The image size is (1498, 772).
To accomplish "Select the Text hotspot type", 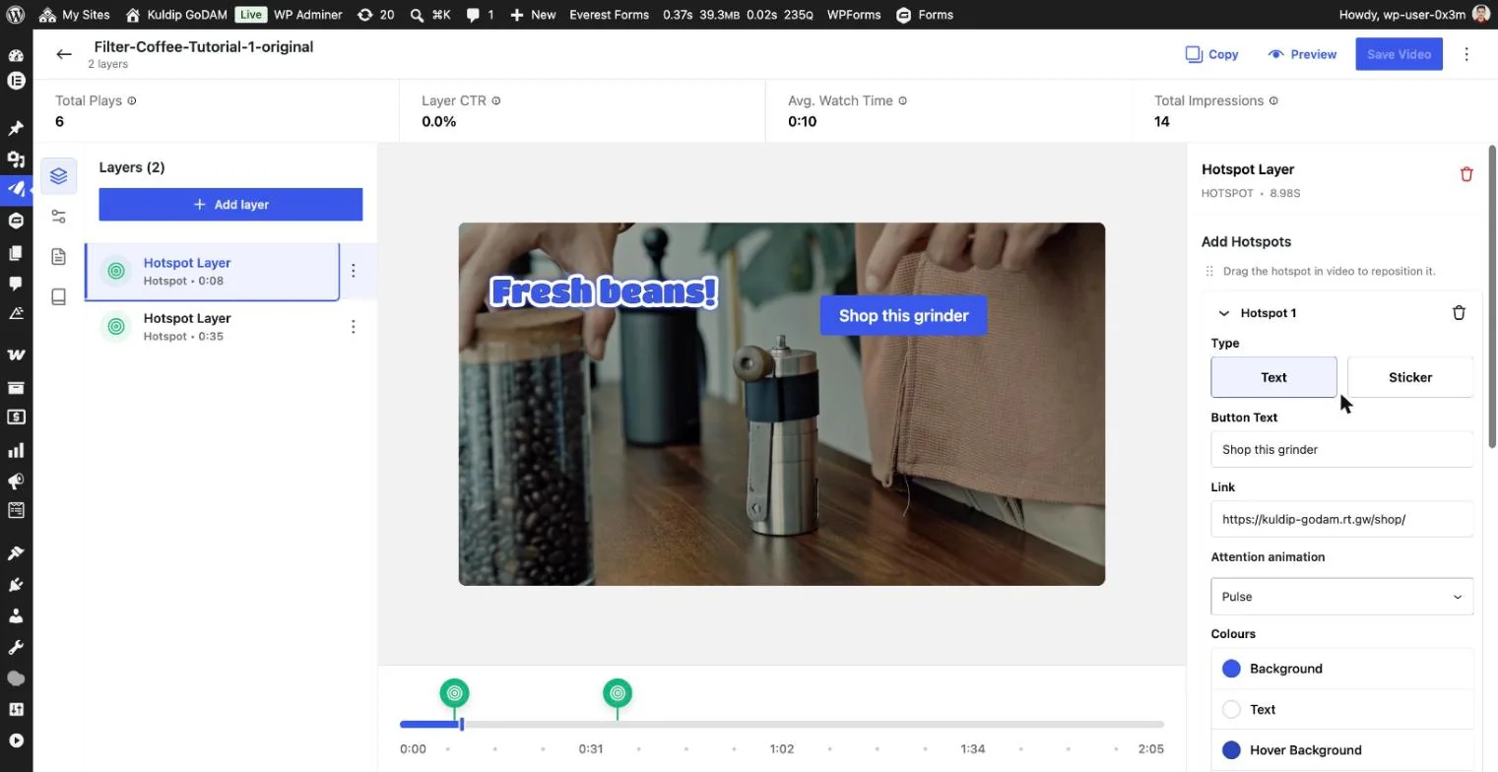I will [x=1273, y=377].
